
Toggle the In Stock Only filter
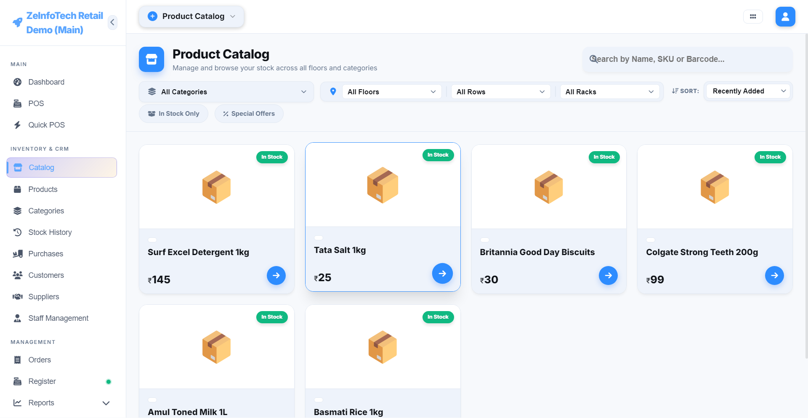(173, 114)
